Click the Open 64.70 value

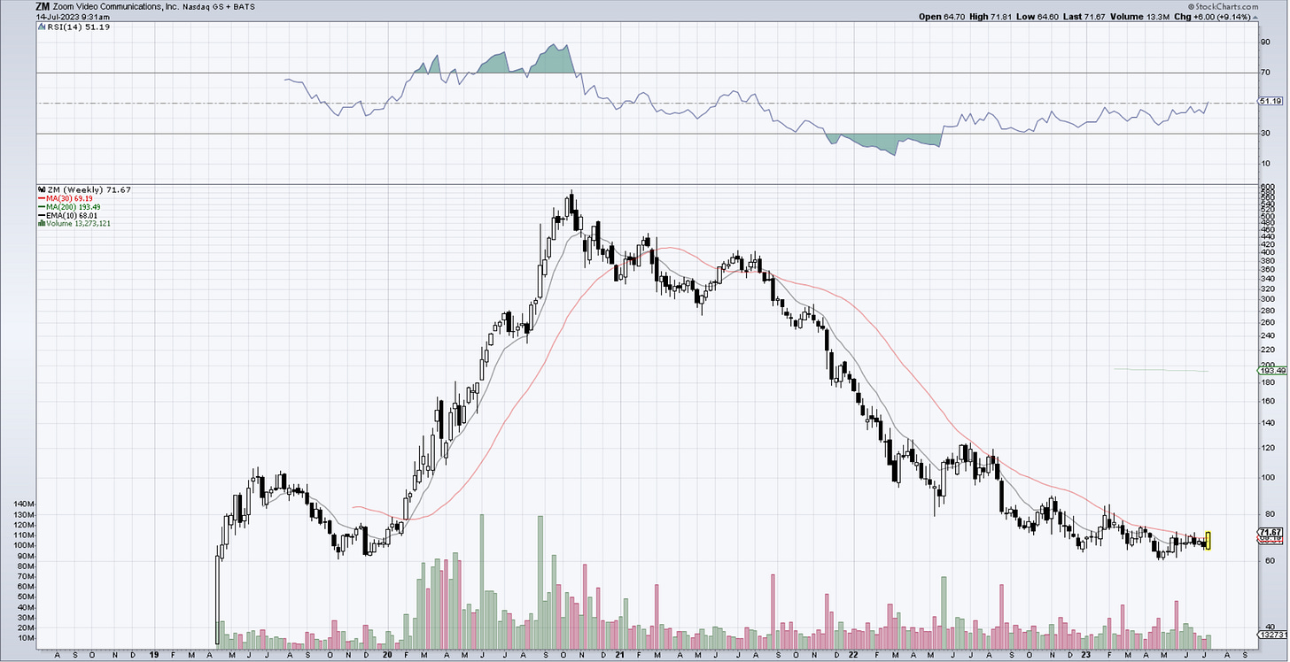[x=941, y=17]
